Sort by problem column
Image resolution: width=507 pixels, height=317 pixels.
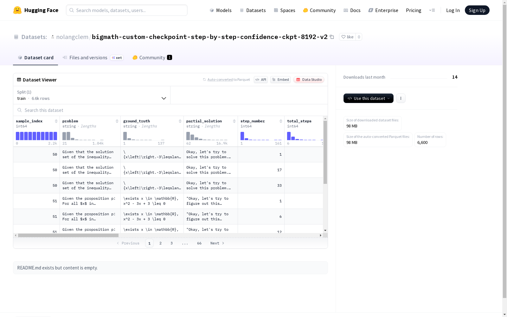click(117, 121)
